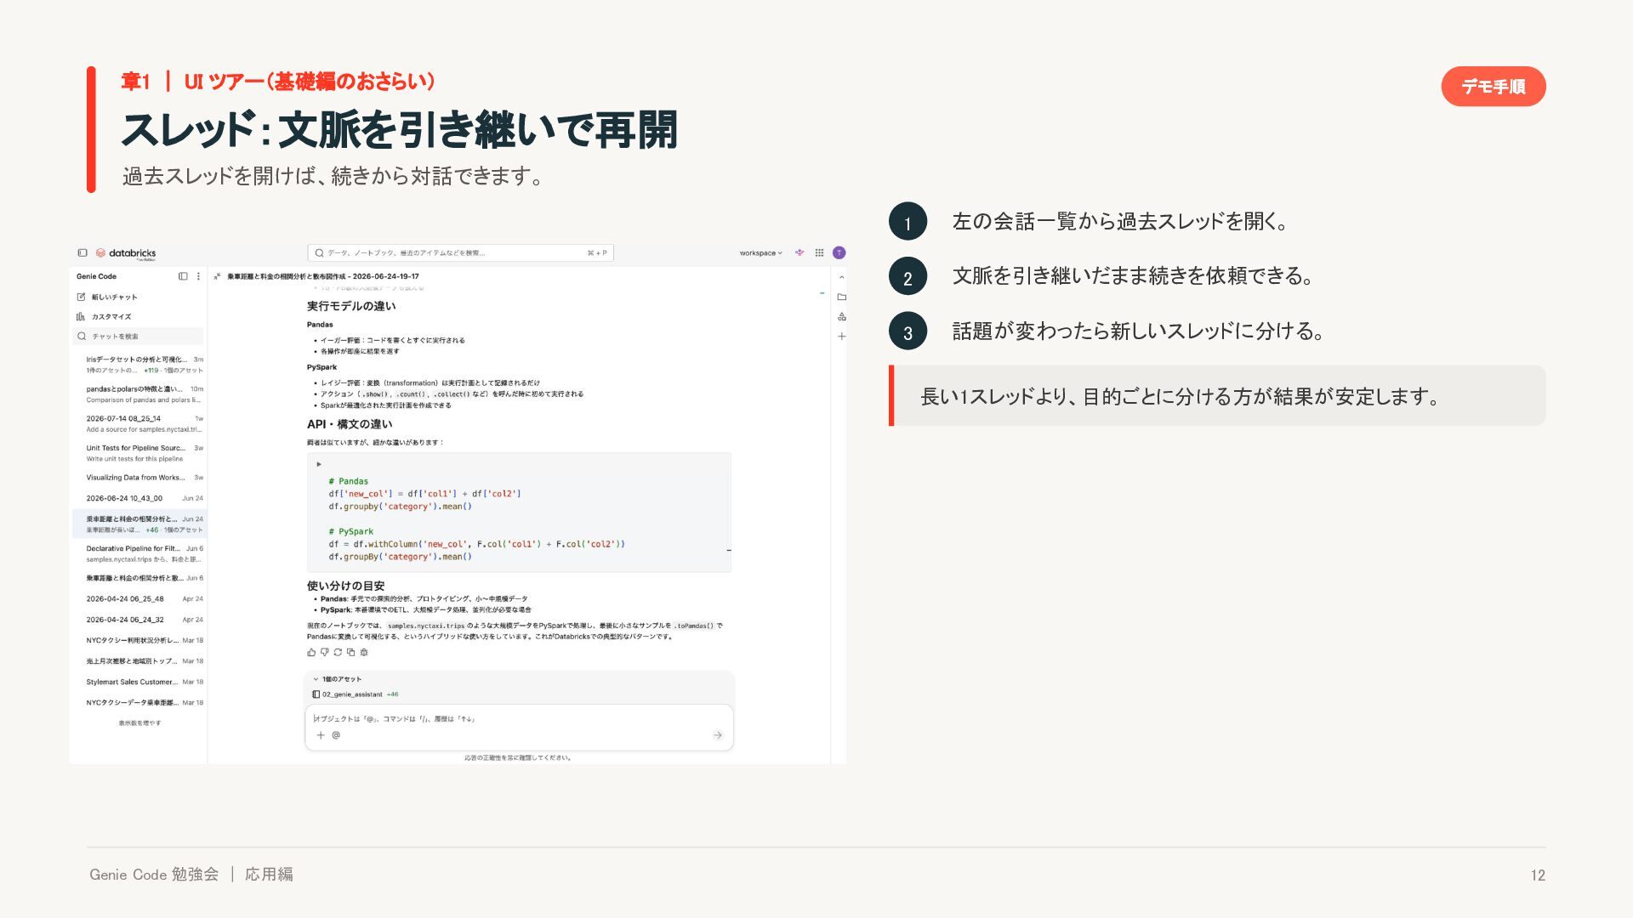Click the thumbs down feedback icon
This screenshot has width=1633, height=918.
click(x=324, y=653)
